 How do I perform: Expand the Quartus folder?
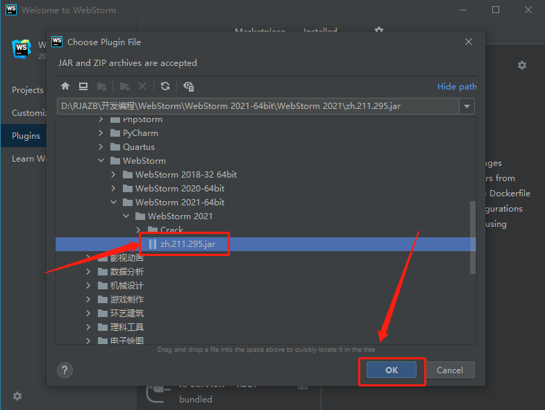click(101, 147)
